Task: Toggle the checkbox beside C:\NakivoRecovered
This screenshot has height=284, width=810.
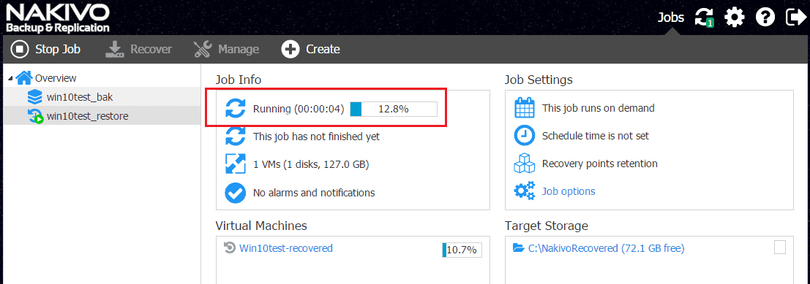Action: (779, 247)
